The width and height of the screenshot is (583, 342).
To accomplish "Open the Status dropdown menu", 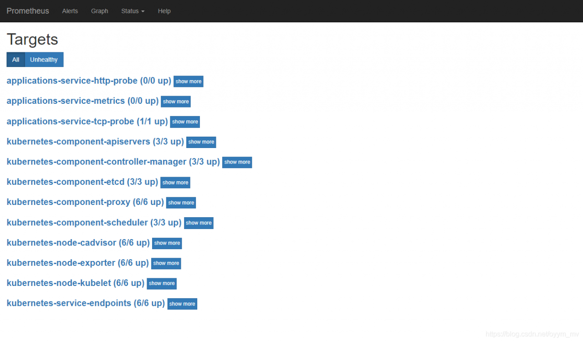I will (x=133, y=11).
